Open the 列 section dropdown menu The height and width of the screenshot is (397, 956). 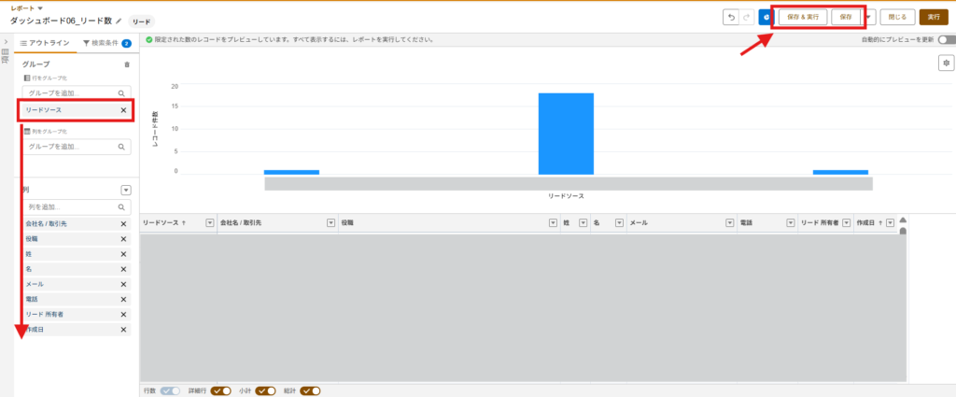pyautogui.click(x=126, y=190)
